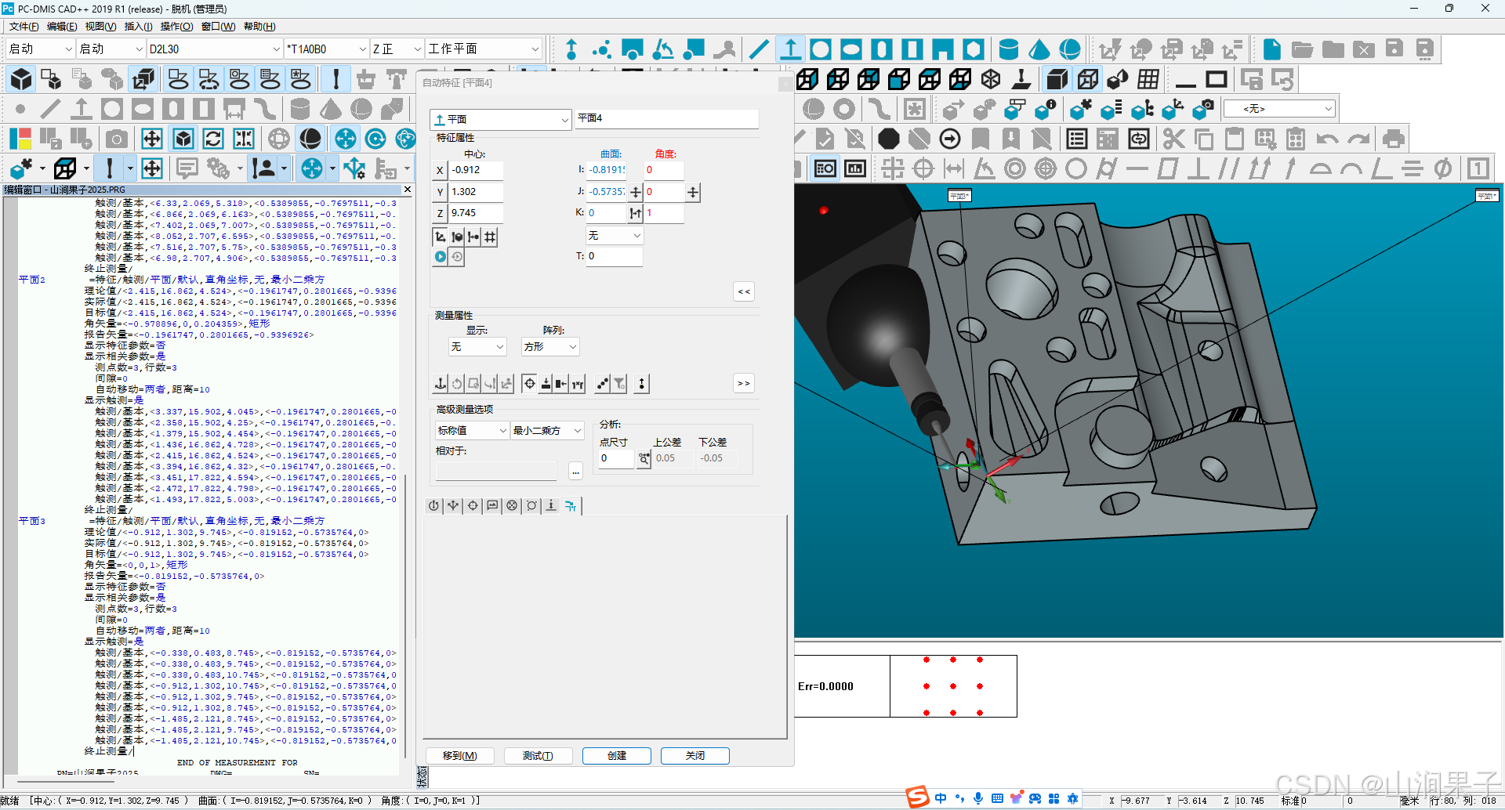The image size is (1505, 810).
Task: Click the 3D grid display icon
Action: pos(1148,79)
